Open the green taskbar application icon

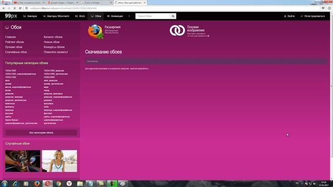pos(112,183)
